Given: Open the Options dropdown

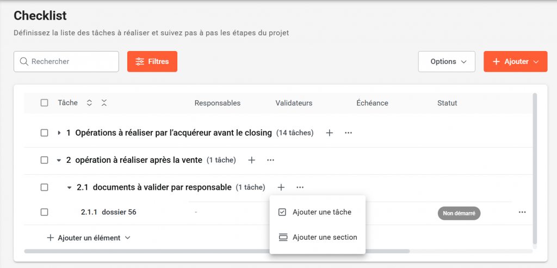Looking at the screenshot, I should tap(447, 61).
